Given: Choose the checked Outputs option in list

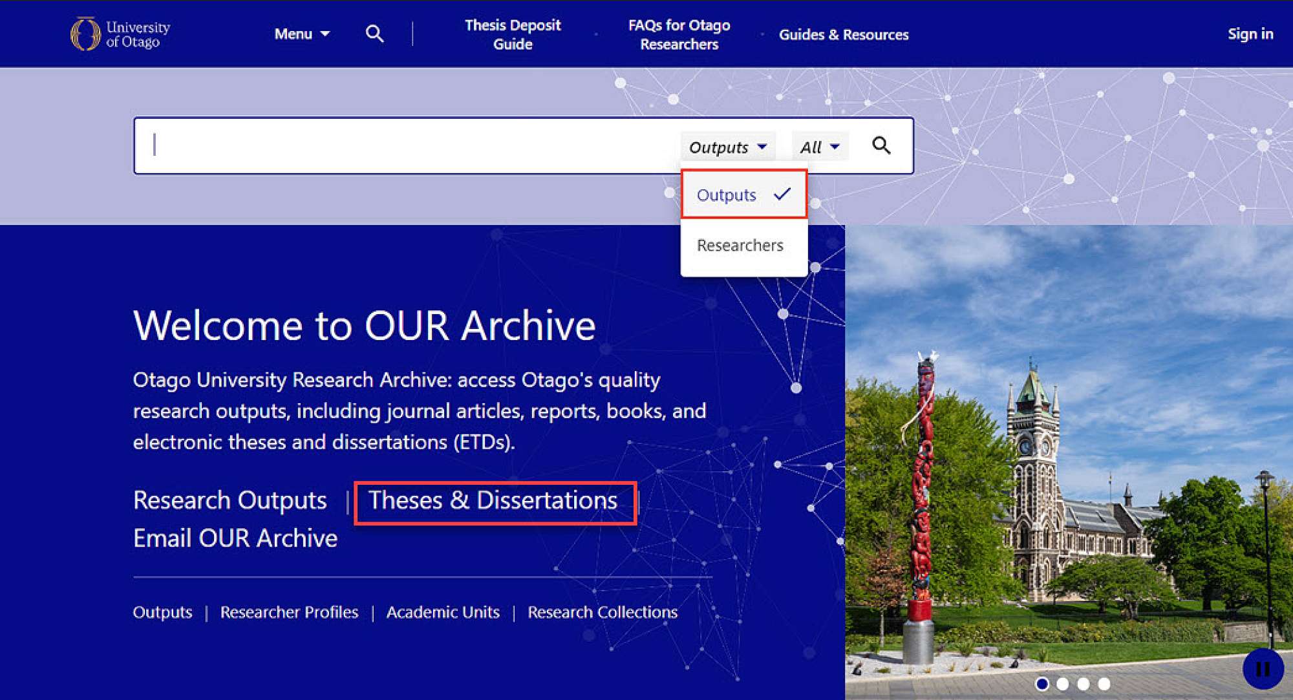Looking at the screenshot, I should click(743, 195).
